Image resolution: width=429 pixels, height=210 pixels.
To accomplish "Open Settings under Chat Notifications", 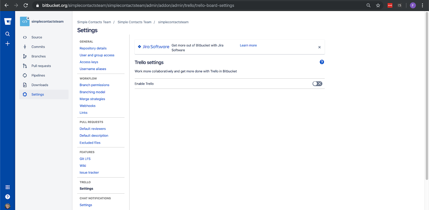I will [86, 205].
